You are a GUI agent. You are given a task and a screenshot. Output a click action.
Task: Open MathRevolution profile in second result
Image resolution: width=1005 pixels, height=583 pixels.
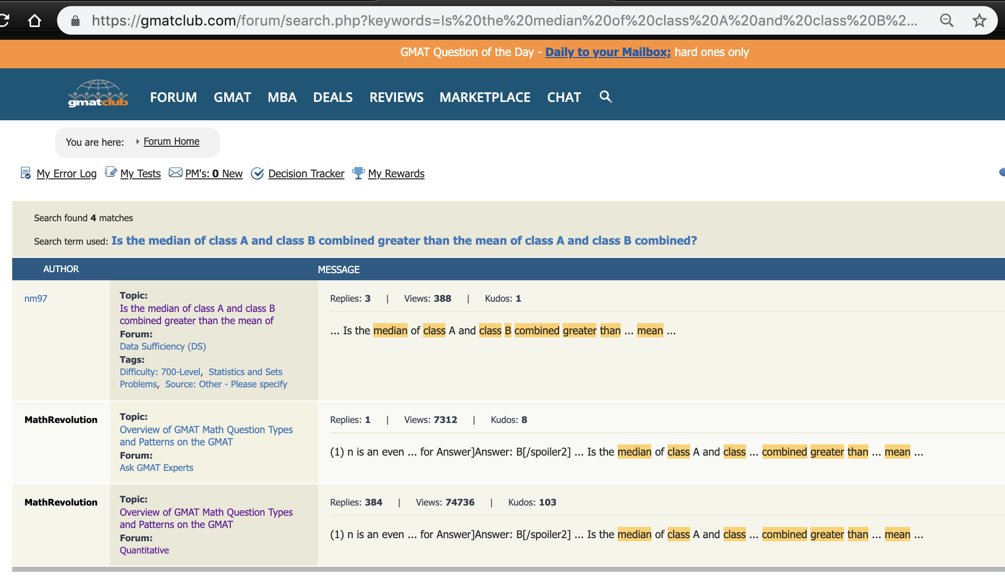pos(61,420)
